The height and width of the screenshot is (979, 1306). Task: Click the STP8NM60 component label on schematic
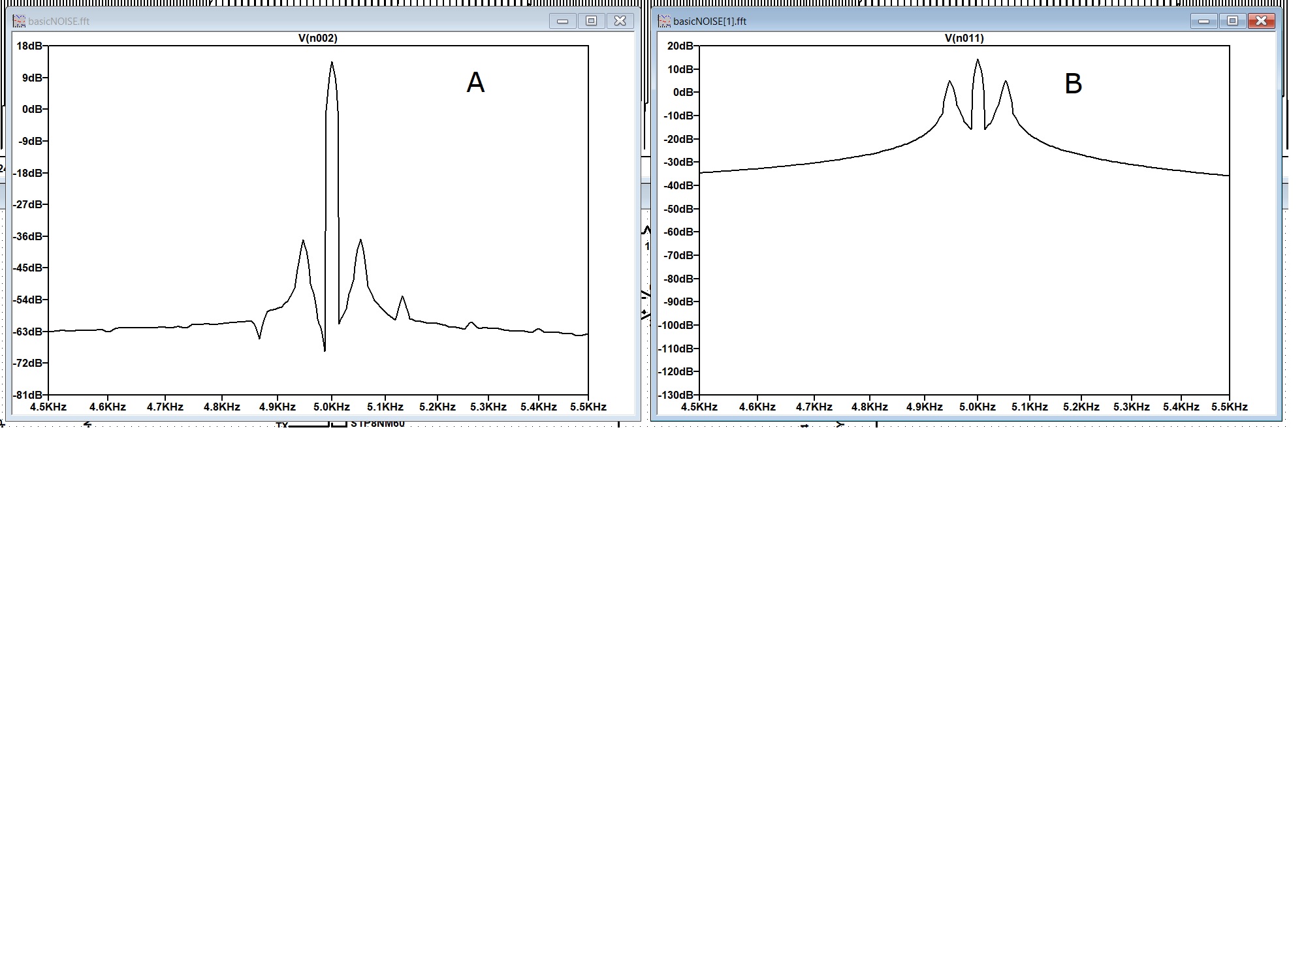click(377, 424)
